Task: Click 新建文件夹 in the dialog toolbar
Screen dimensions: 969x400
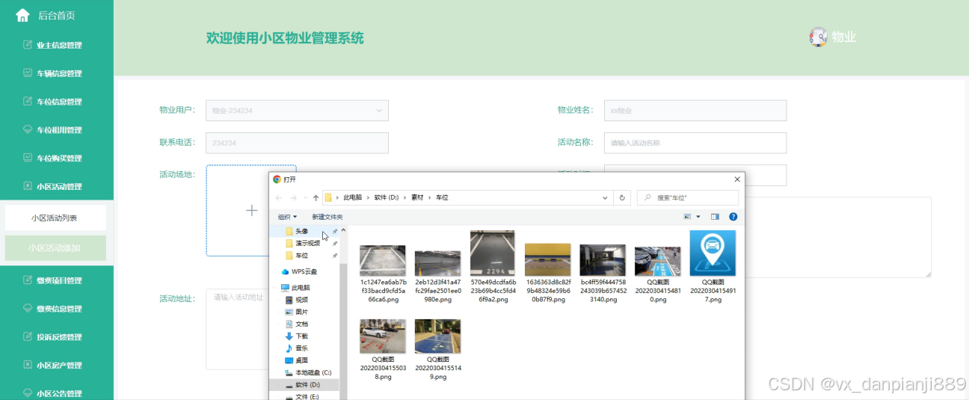Action: point(327,217)
